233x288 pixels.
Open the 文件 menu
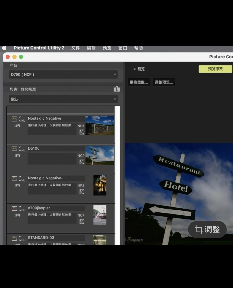coord(75,48)
